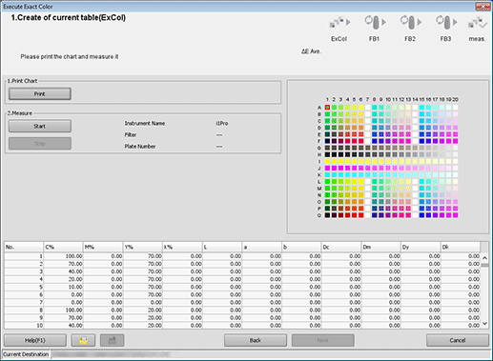Open measurement file with the folder icon button
This screenshot has height=361, width=493.
[83, 340]
